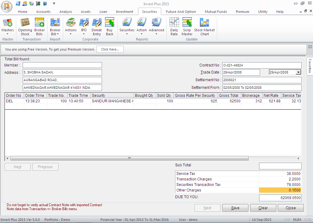Viewport: 313px width, 223px height.
Task: Click the blue window quick-access icon
Action: [18, 3]
